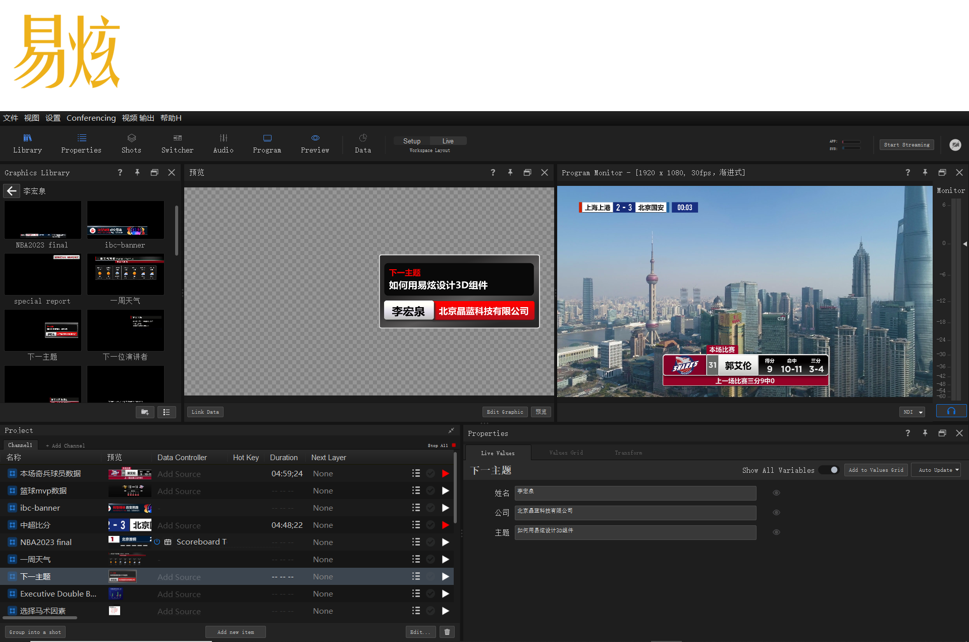969x642 pixels.
Task: Toggle the check circle on 中超比分 row
Action: 430,525
